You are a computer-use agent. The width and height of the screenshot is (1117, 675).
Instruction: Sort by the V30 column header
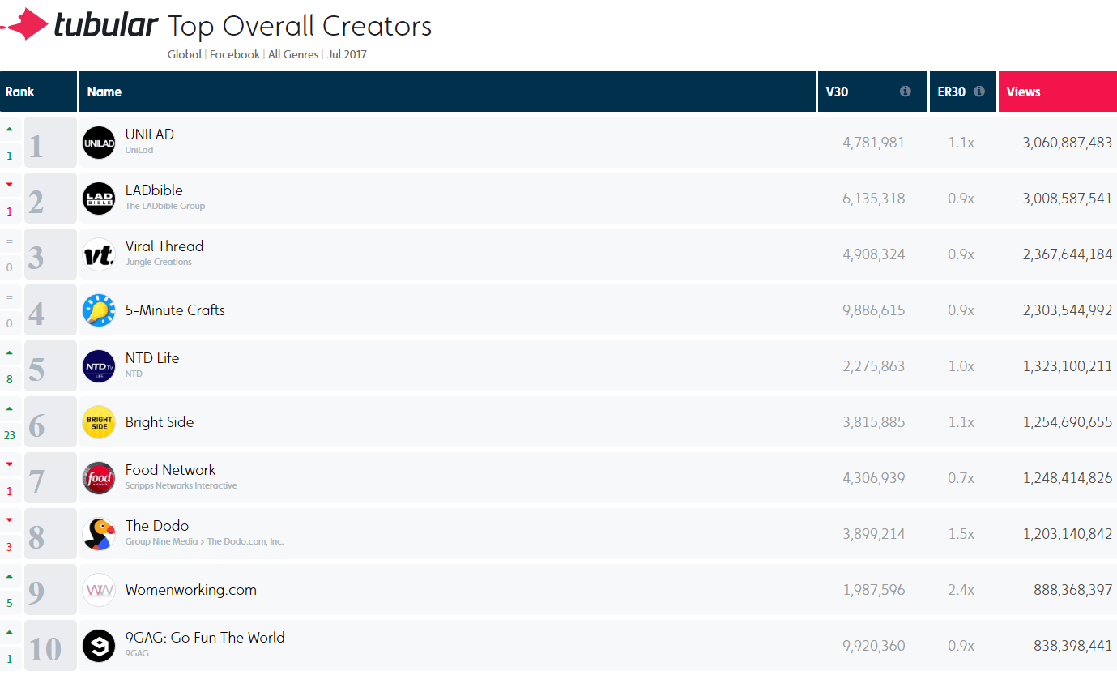click(872, 92)
